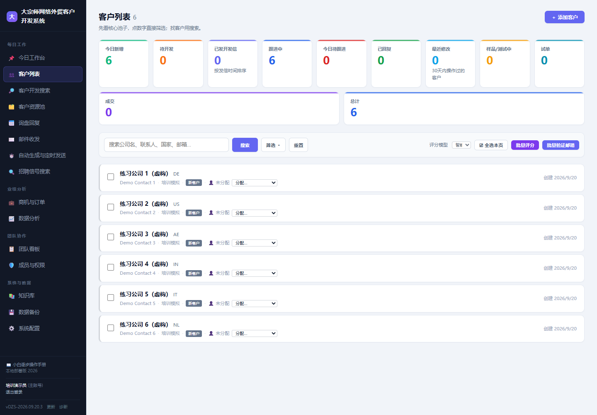The height and width of the screenshot is (415, 597).
Task: Filter by the 已回复 stat card
Action: tap(396, 63)
